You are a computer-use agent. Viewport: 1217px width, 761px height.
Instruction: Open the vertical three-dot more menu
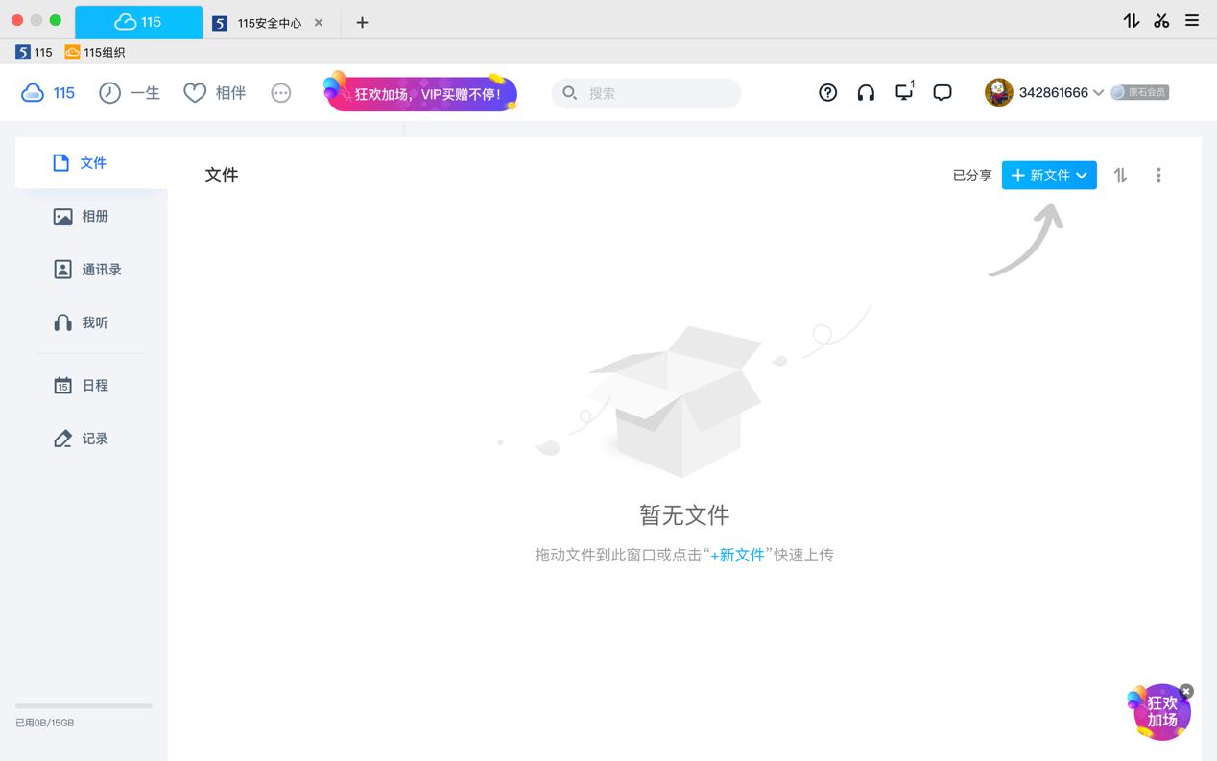(x=1158, y=175)
